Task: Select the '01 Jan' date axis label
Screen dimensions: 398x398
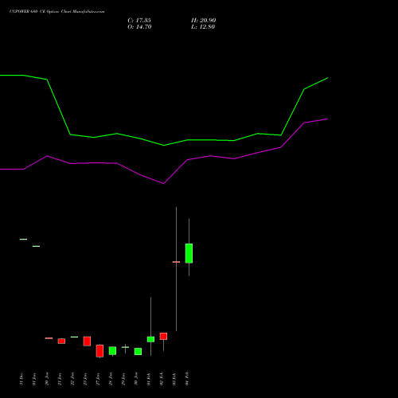Action: [x=34, y=379]
